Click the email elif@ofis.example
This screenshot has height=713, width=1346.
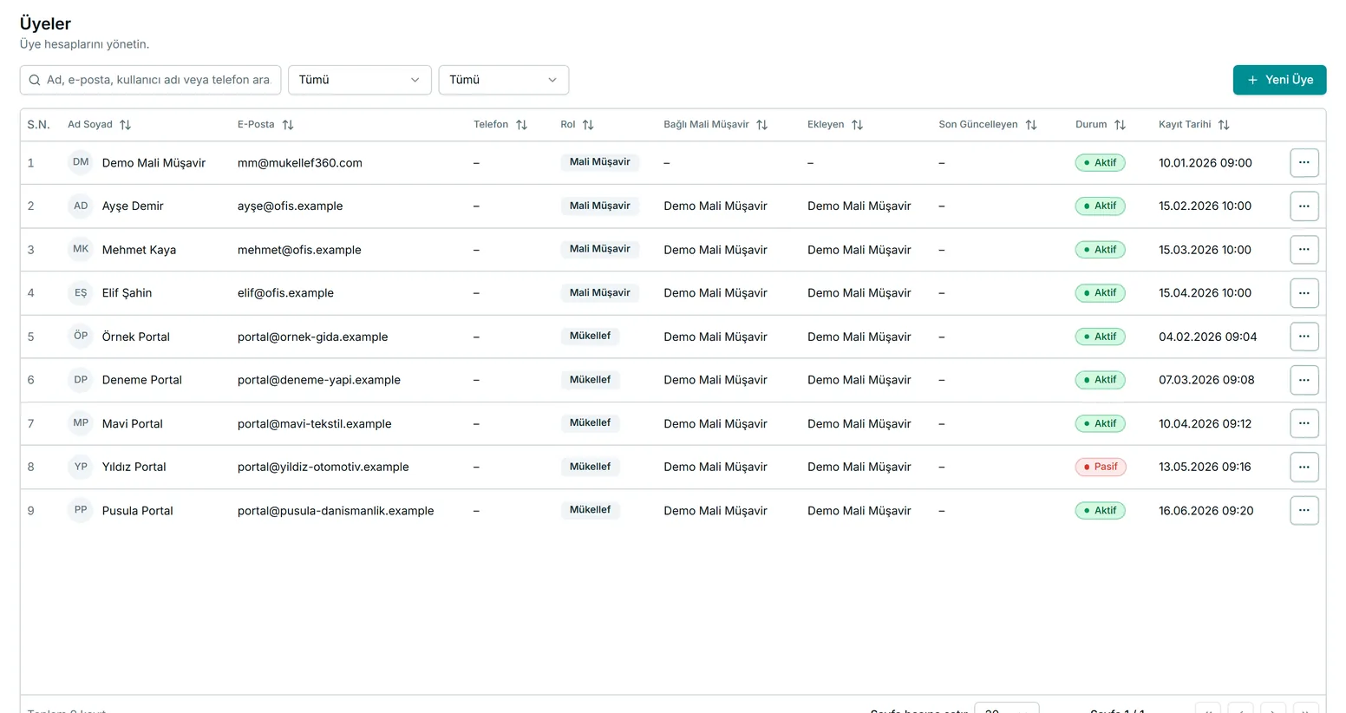285,293
